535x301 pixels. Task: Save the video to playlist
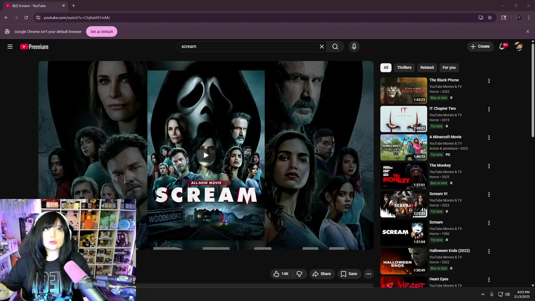coord(349,274)
